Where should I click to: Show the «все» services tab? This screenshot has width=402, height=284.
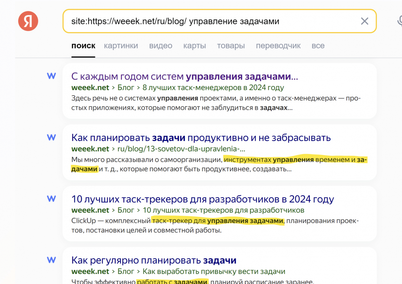point(318,46)
